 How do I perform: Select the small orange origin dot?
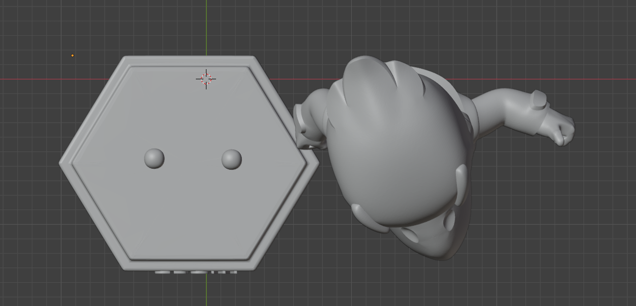click(72, 55)
